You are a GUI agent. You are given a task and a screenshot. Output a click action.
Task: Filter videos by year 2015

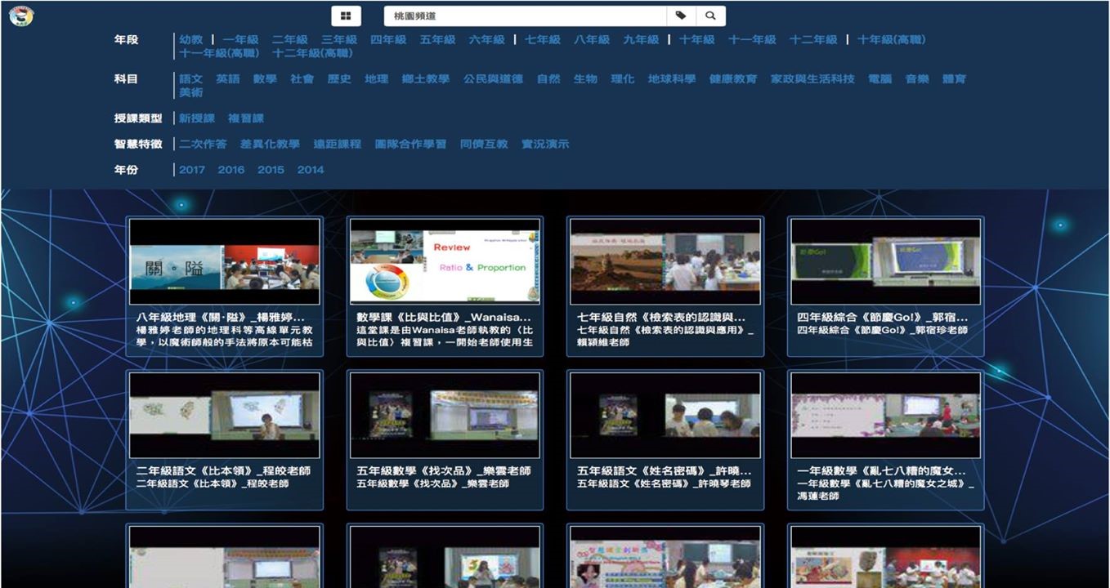coord(271,170)
